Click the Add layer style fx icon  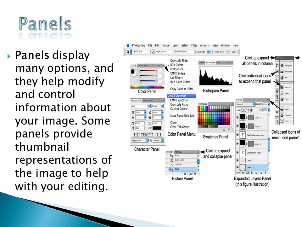[243, 173]
